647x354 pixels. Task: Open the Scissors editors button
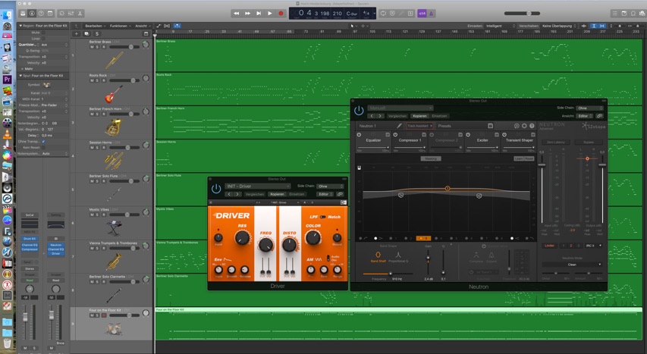click(81, 13)
